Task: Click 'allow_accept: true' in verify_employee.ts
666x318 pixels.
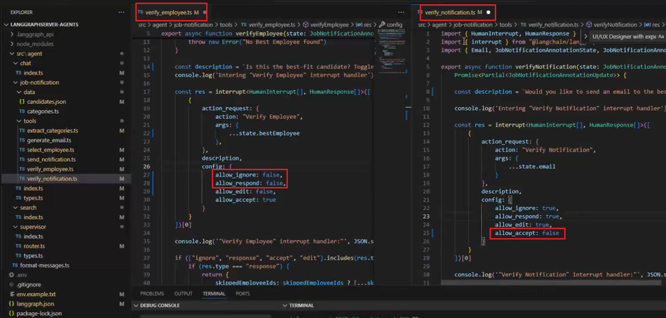Action: tap(245, 200)
